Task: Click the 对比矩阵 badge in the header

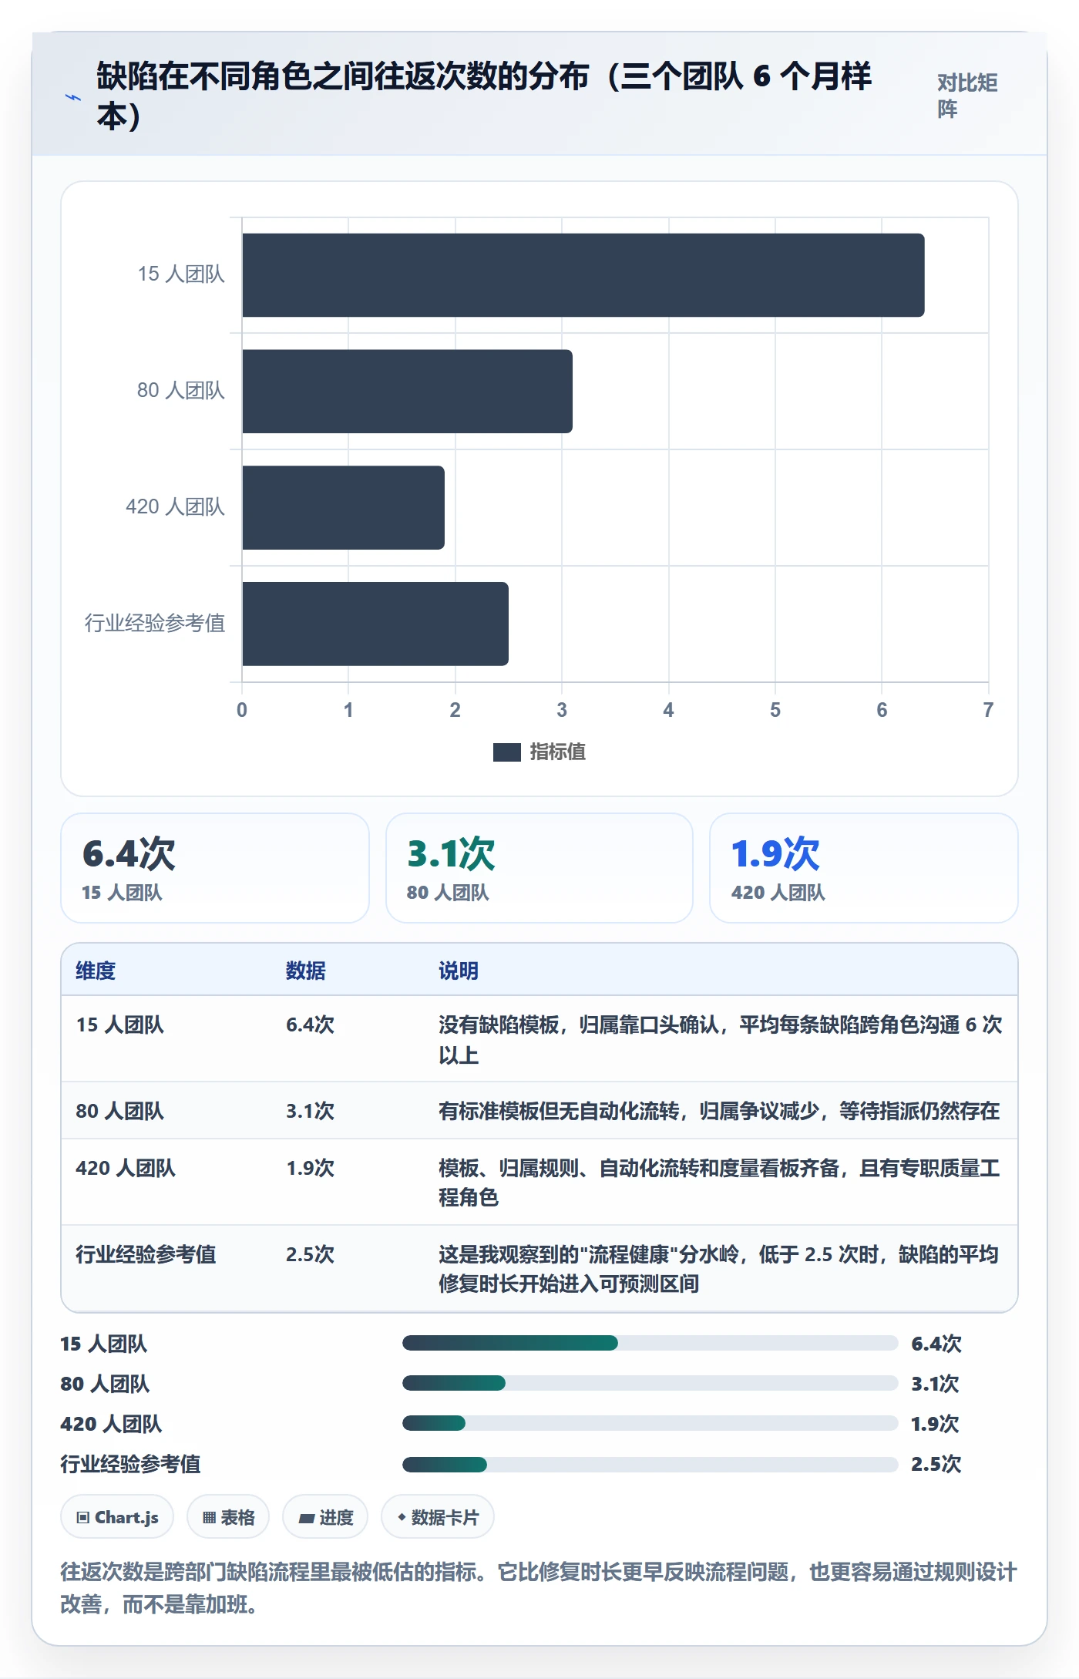Action: pyautogui.click(x=967, y=96)
